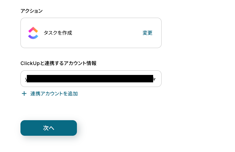
Task: Select the タスクを作成 action card
Action: coord(91,33)
